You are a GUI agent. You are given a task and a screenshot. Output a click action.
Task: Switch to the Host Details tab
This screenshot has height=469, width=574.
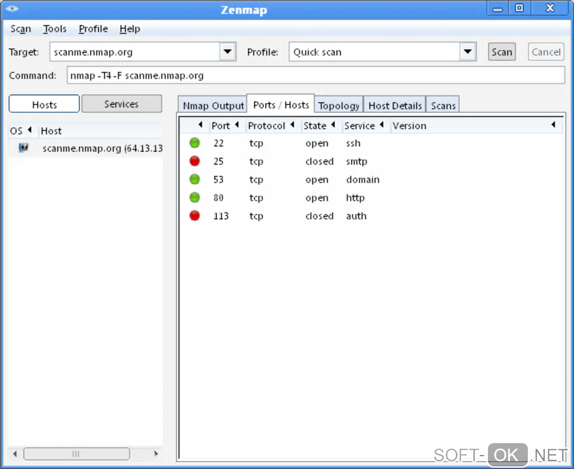pos(395,105)
